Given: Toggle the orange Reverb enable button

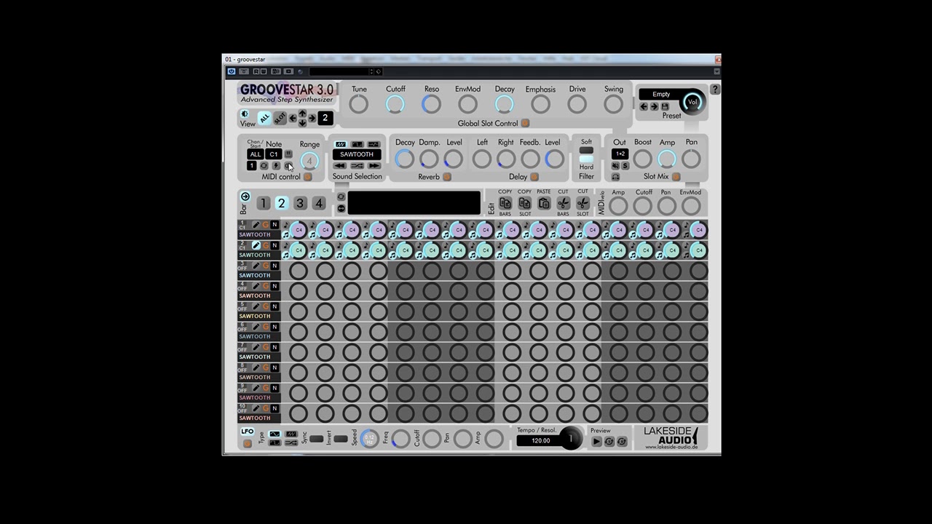Looking at the screenshot, I should click(x=447, y=177).
